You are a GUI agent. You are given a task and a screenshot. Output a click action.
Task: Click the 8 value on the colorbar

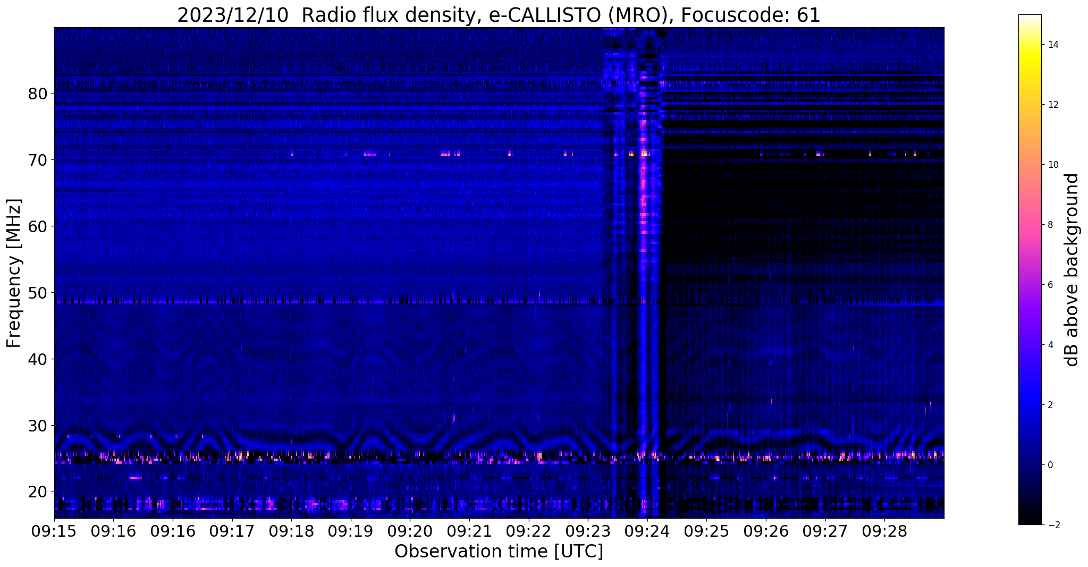pos(1050,225)
